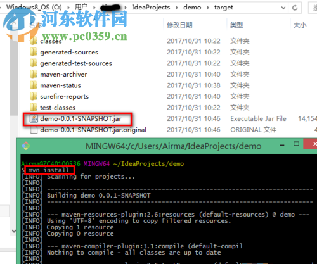Screen dimensions: 317x264
Task: Click the Git Bash icon in MINGW64 title bar
Action: pyautogui.click(x=26, y=146)
